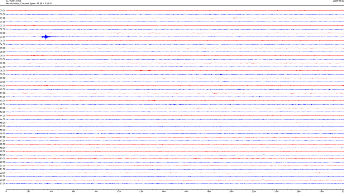Image resolution: width=344 pixels, height=193 pixels.
Task: Click the 28m tick on the time axis
Action: pyautogui.click(x=321, y=192)
